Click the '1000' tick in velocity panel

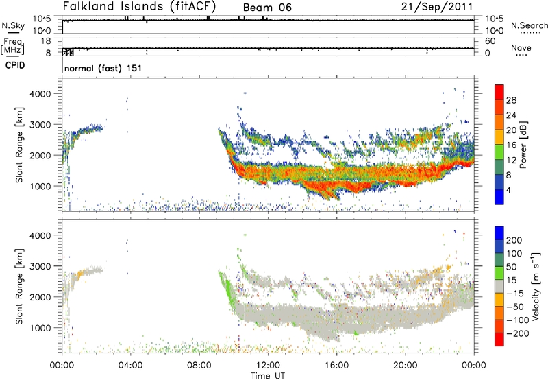tap(40, 328)
